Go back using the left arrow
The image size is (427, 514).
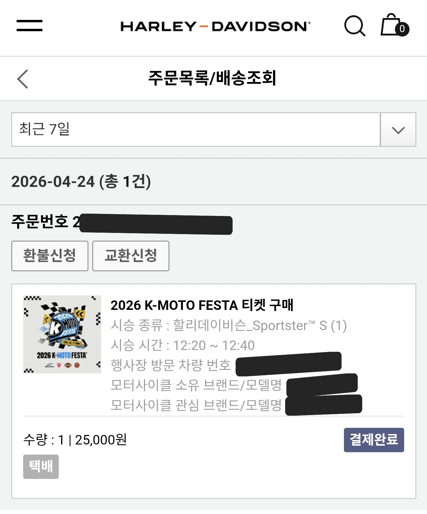coord(23,79)
